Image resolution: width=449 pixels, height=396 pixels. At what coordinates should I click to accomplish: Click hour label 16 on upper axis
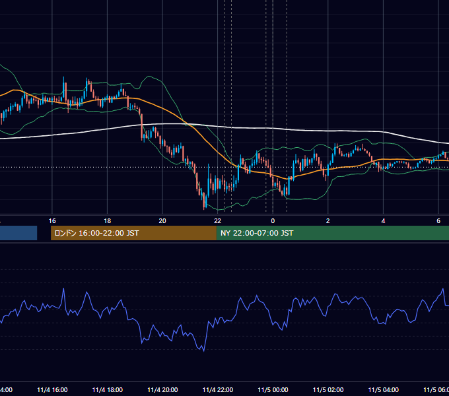(x=52, y=221)
